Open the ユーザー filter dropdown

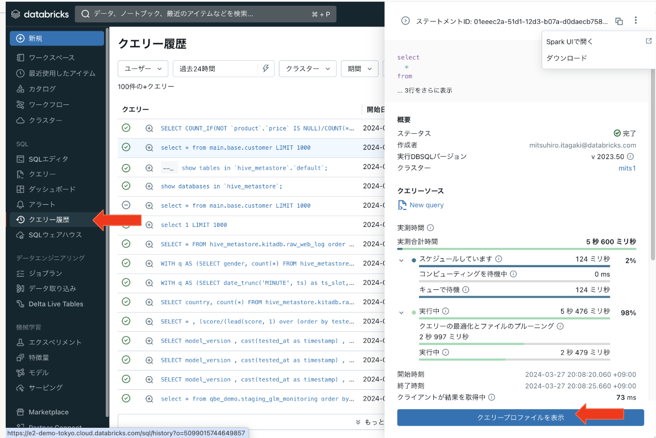143,68
